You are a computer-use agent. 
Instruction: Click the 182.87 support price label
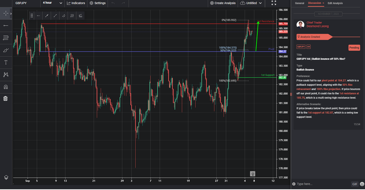[x=282, y=77]
